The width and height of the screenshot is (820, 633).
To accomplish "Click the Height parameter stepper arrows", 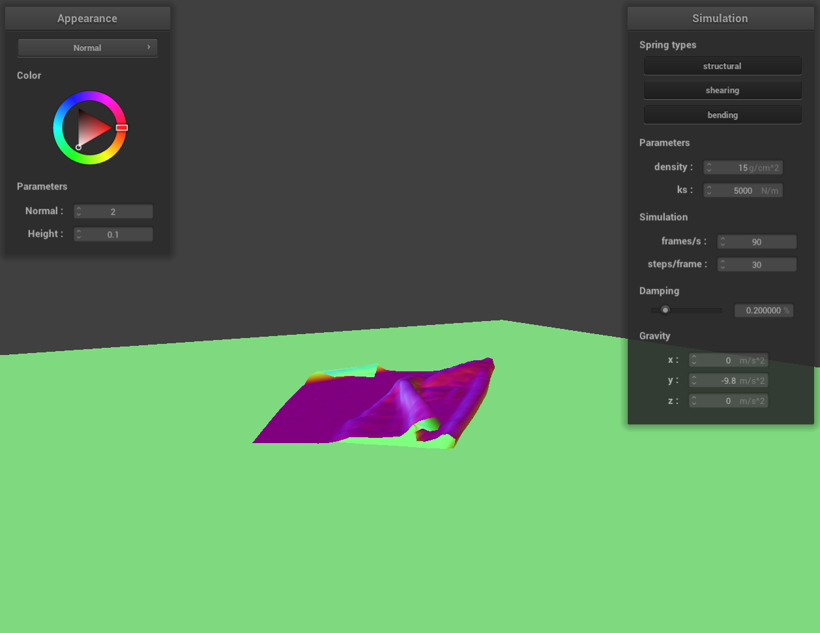I will [x=79, y=234].
